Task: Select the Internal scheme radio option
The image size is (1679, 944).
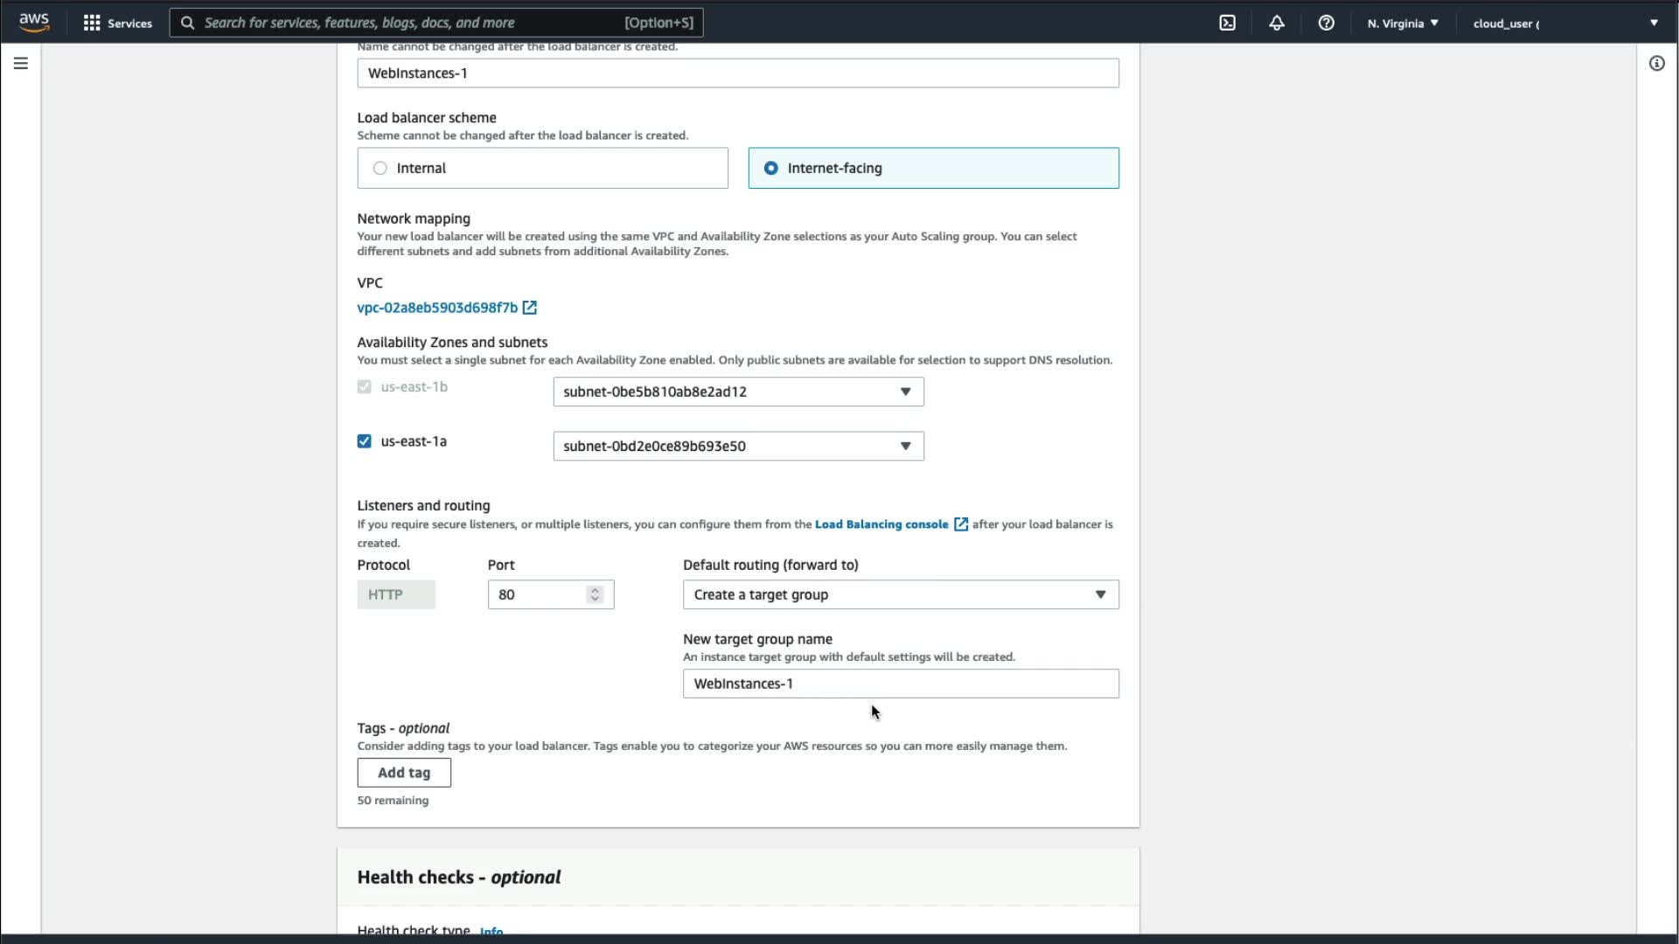Action: [x=380, y=168]
